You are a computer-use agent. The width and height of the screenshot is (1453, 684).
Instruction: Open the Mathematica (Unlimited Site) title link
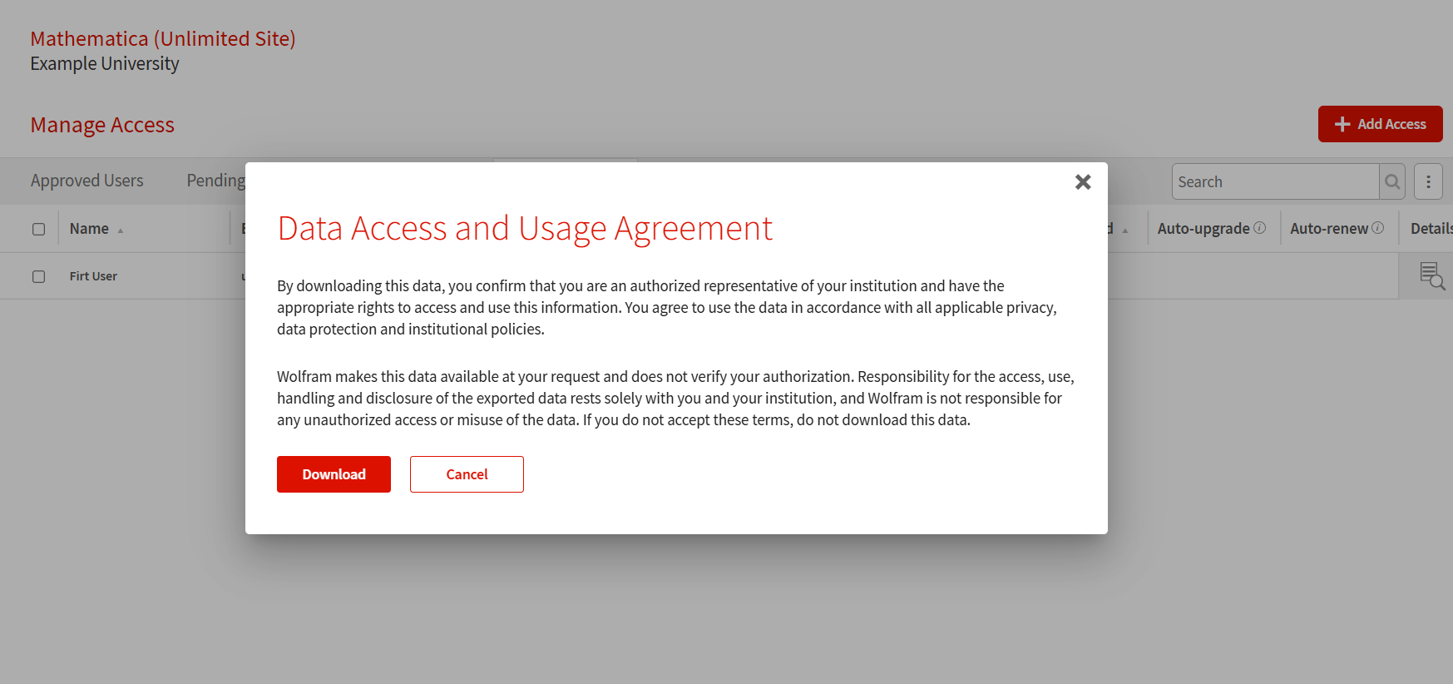pos(163,39)
